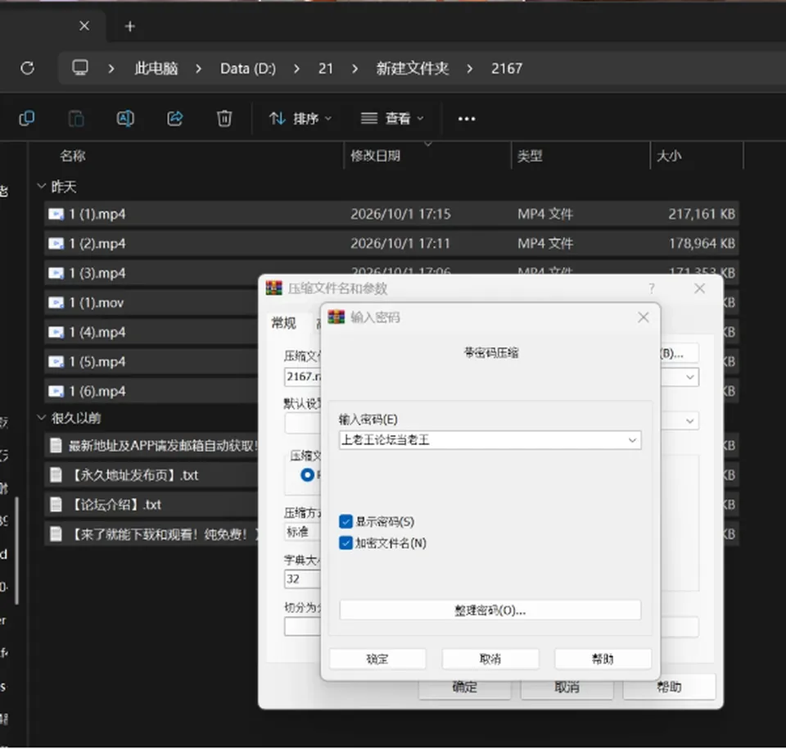Image resolution: width=786 pixels, height=749 pixels.
Task: Open the 查看 view dropdown
Action: [x=392, y=118]
